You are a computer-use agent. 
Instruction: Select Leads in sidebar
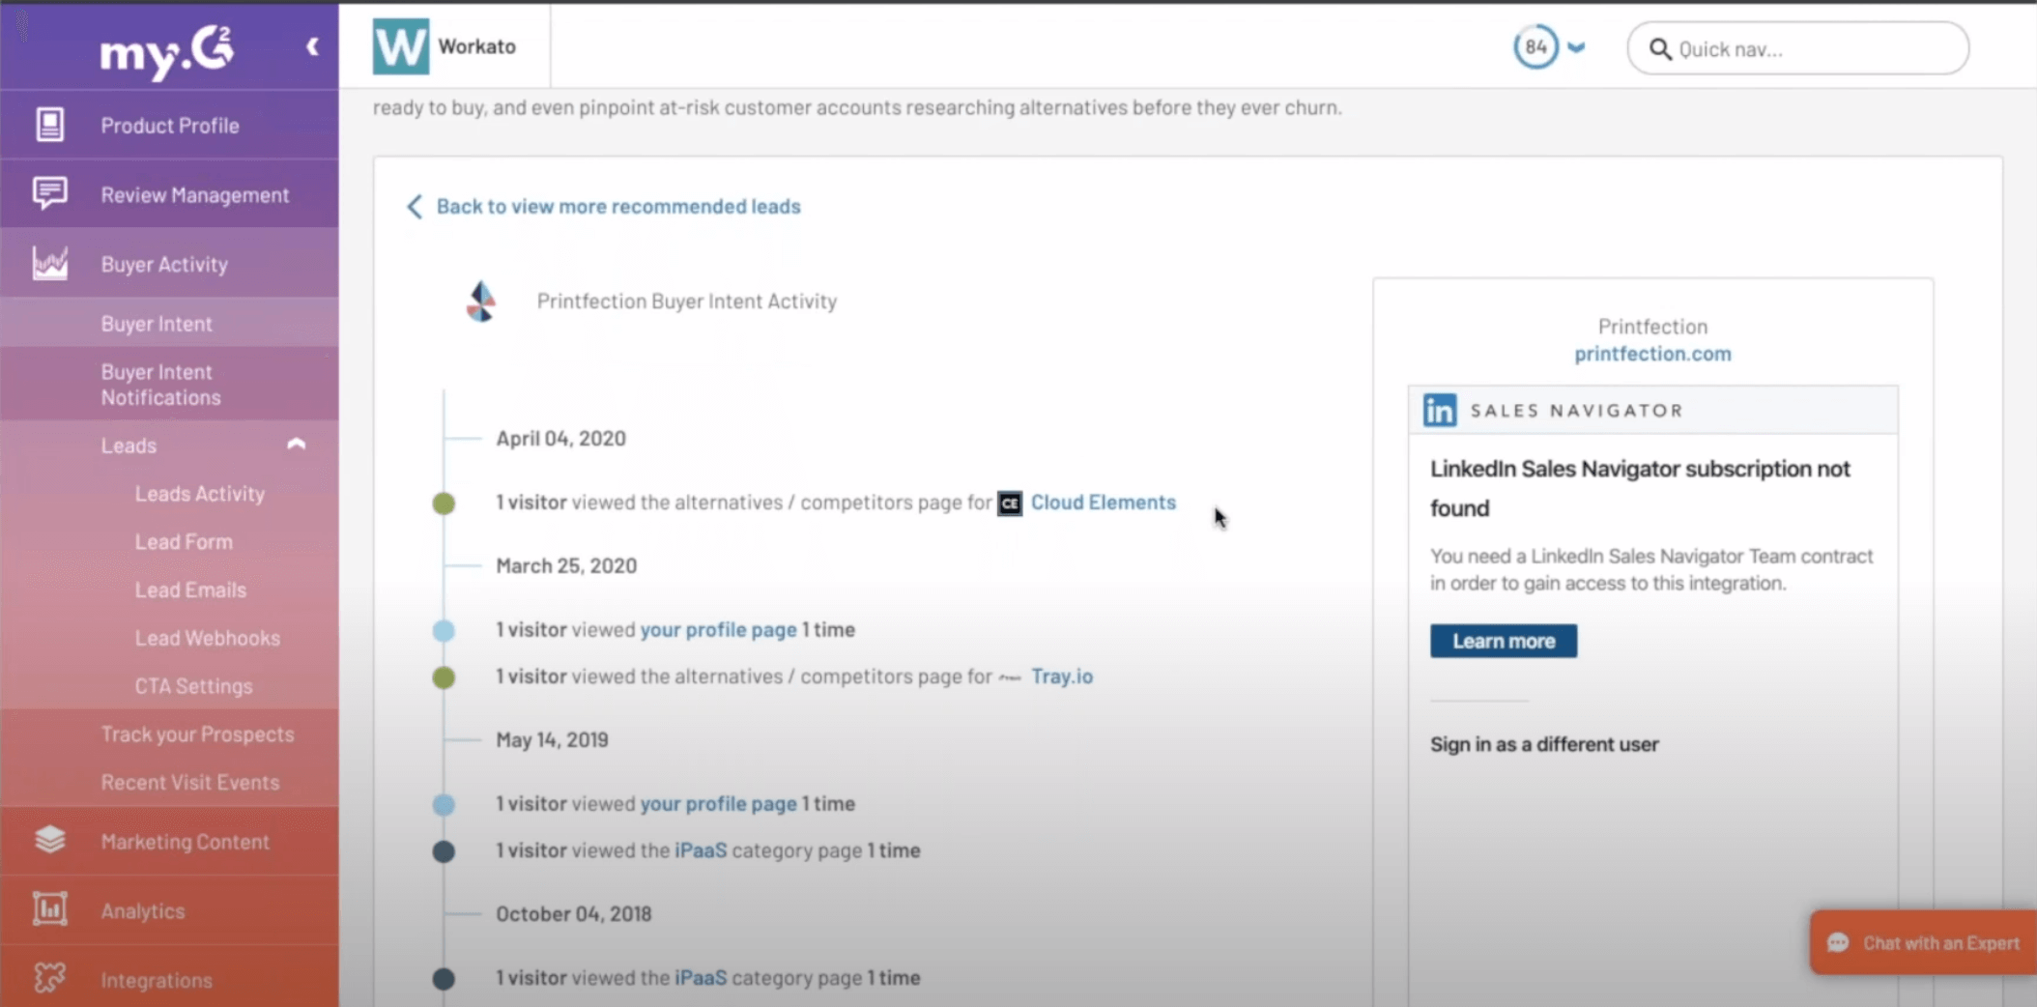[129, 446]
